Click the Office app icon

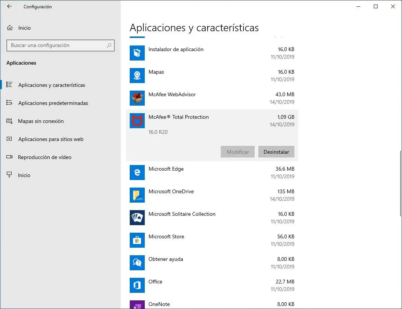(x=137, y=285)
